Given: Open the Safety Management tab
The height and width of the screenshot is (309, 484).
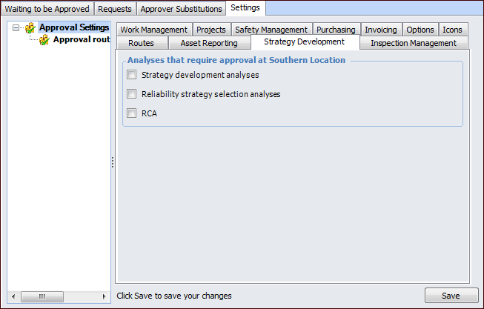Looking at the screenshot, I should (271, 30).
